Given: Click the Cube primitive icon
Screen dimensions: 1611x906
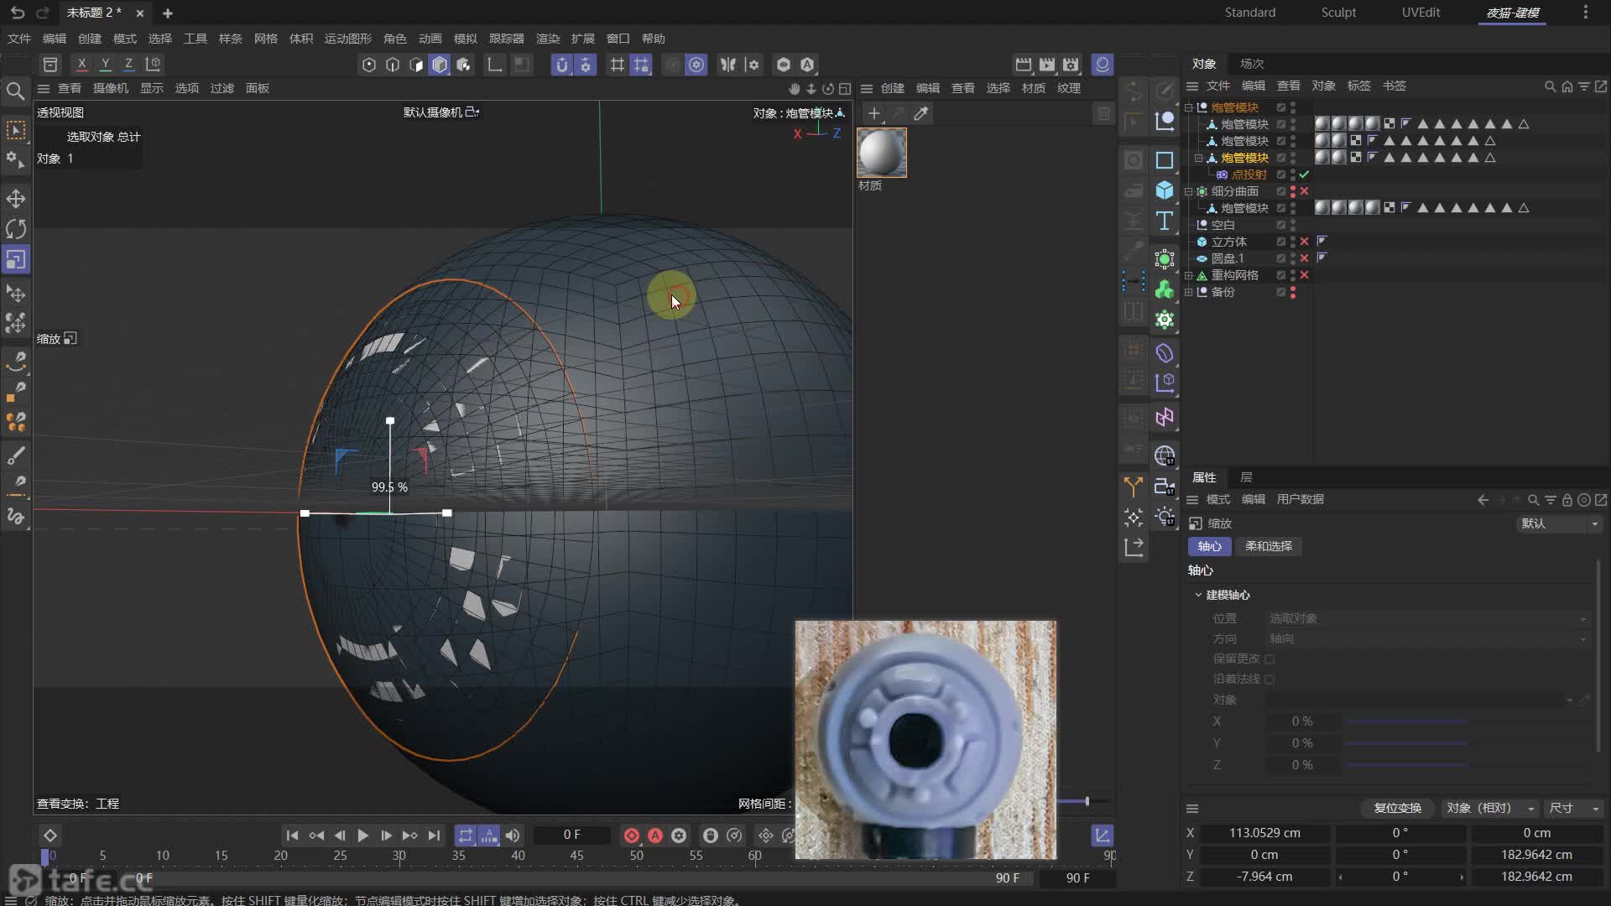Looking at the screenshot, I should [1165, 190].
